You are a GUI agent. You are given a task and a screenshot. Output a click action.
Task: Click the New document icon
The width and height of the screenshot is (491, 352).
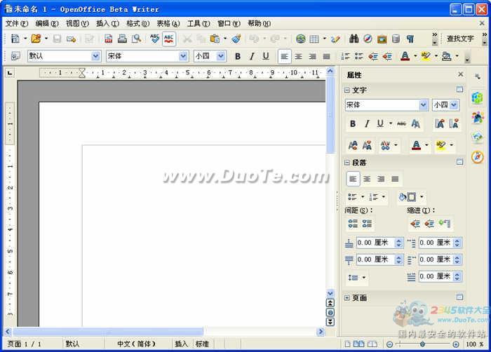click(x=15, y=39)
